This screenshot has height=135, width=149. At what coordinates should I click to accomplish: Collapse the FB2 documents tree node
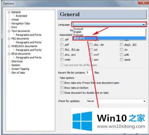[9, 39]
